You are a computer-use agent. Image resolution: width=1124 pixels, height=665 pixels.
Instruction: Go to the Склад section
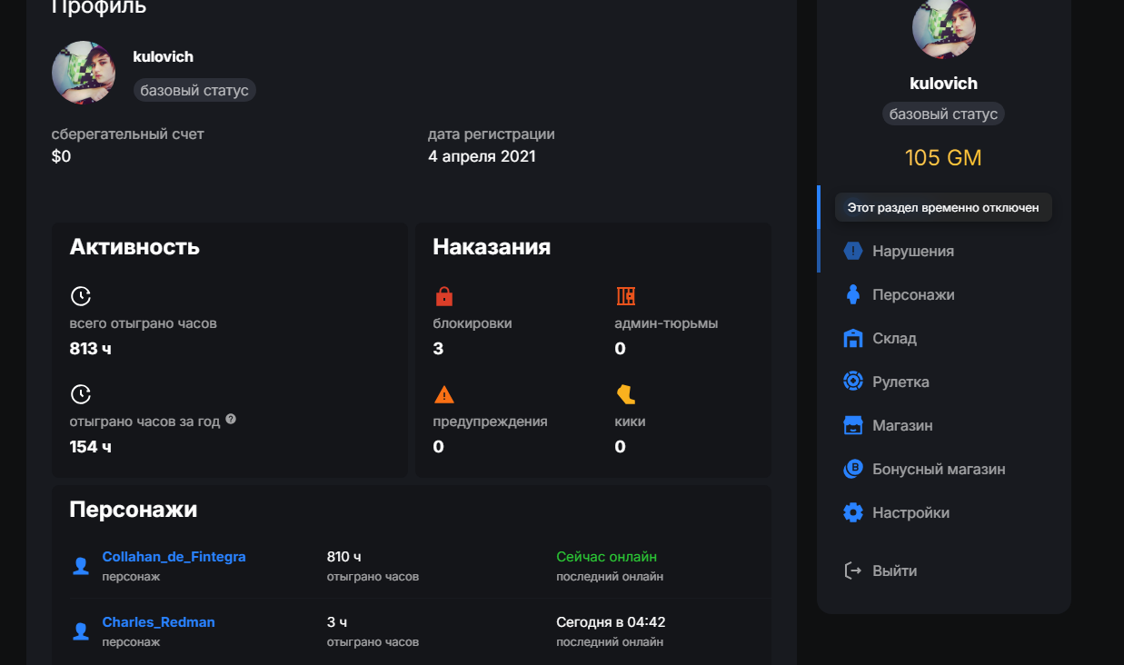[x=894, y=338]
